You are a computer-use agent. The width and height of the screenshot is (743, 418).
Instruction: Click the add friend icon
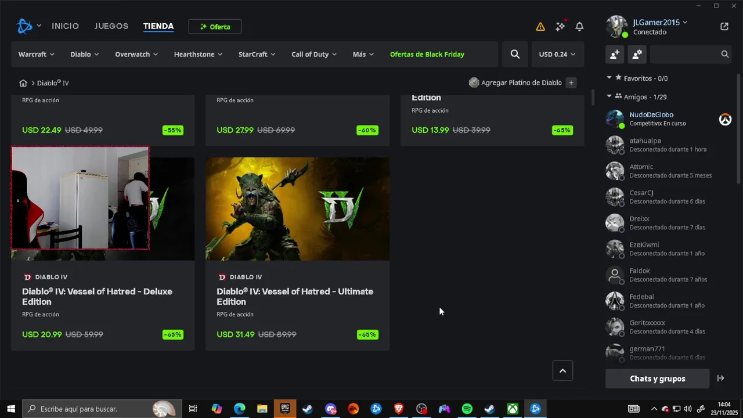[615, 54]
